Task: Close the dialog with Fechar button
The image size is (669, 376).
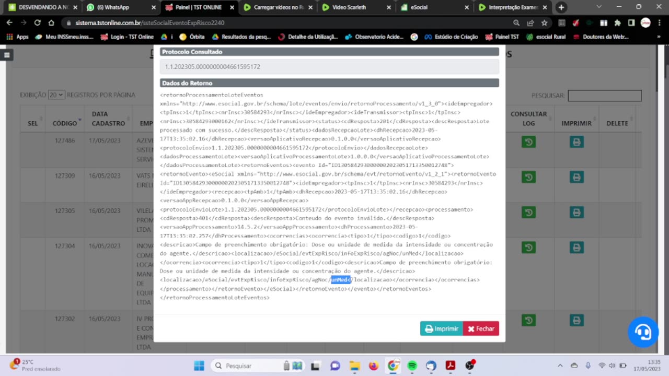Action: pyautogui.click(x=481, y=328)
